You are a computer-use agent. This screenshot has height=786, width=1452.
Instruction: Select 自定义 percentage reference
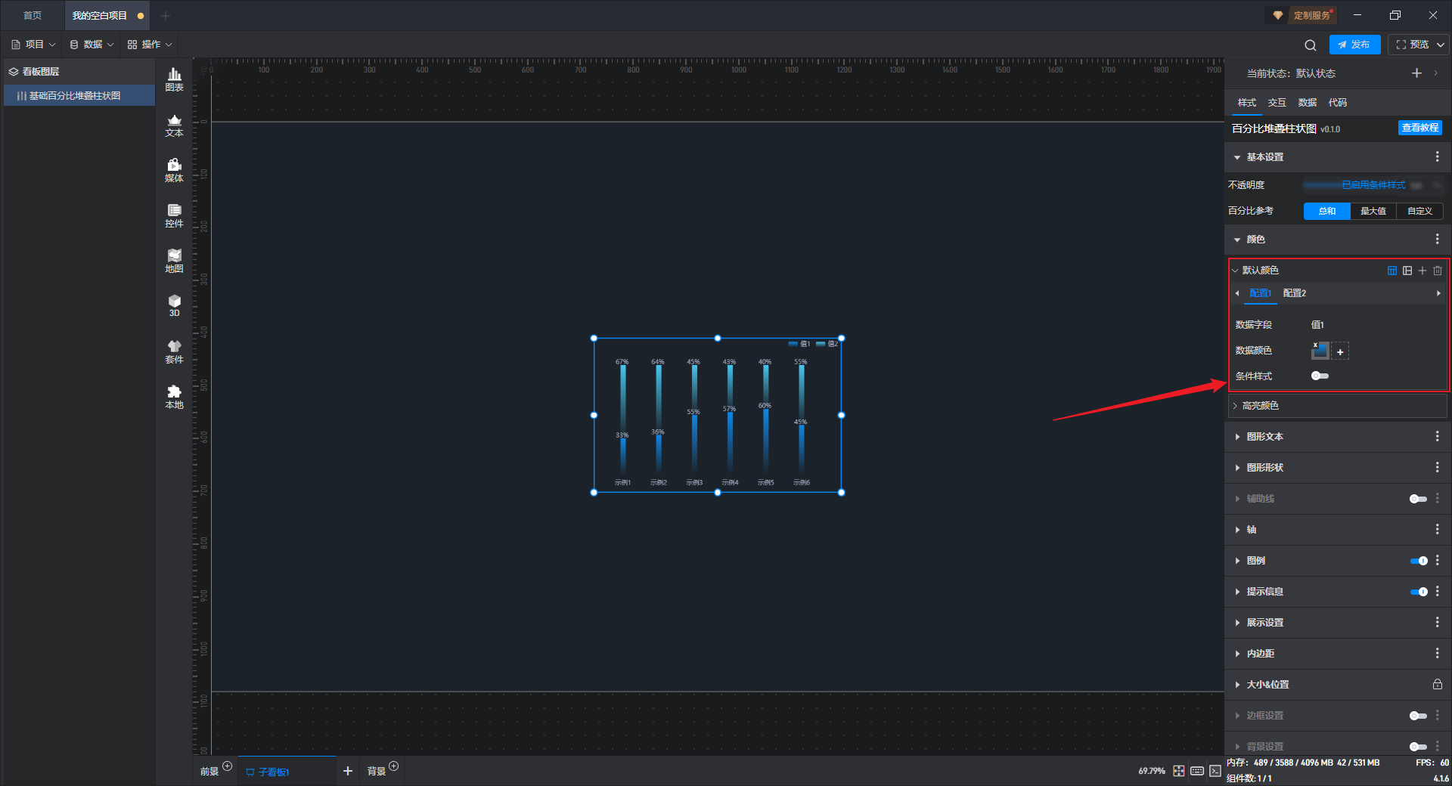coord(1419,211)
